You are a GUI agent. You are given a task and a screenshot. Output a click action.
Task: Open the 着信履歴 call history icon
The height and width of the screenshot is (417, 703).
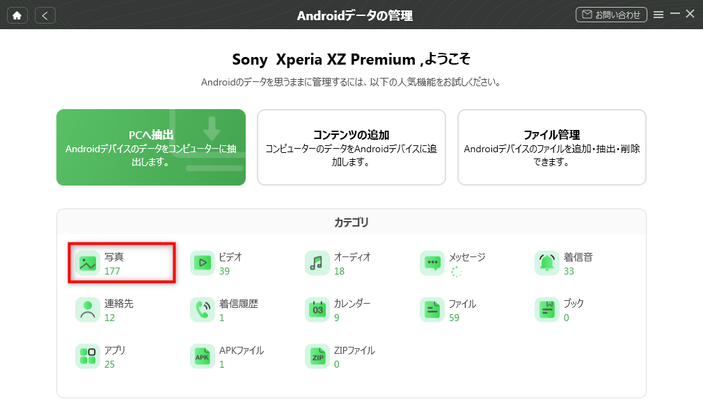click(203, 309)
